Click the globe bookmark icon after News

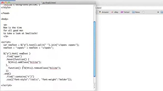click(x=143, y=12)
